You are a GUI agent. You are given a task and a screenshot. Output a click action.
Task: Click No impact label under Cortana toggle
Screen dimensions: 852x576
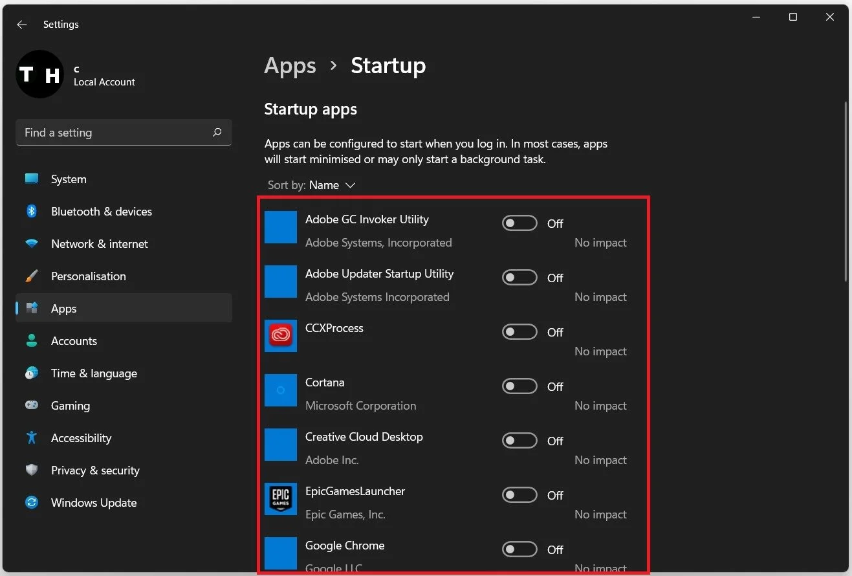tap(600, 406)
